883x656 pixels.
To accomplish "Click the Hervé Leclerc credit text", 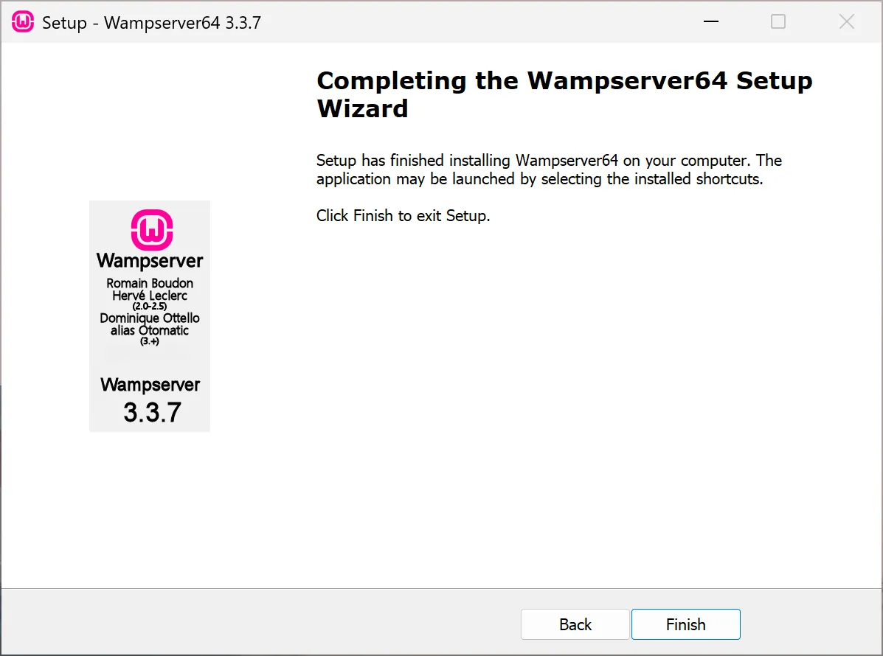I will (150, 296).
